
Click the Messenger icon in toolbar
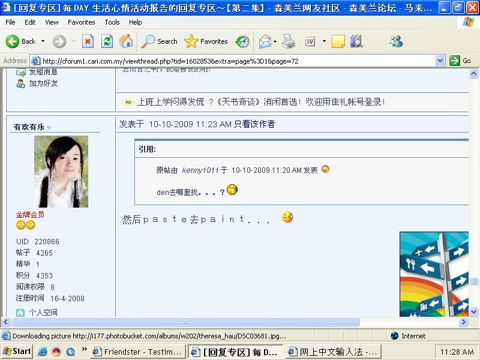click(x=396, y=41)
